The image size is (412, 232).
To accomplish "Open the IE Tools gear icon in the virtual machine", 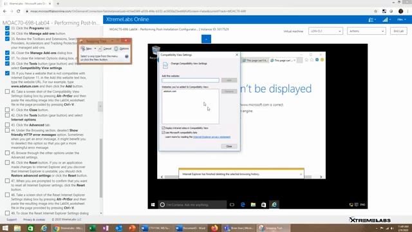I will [317, 60].
